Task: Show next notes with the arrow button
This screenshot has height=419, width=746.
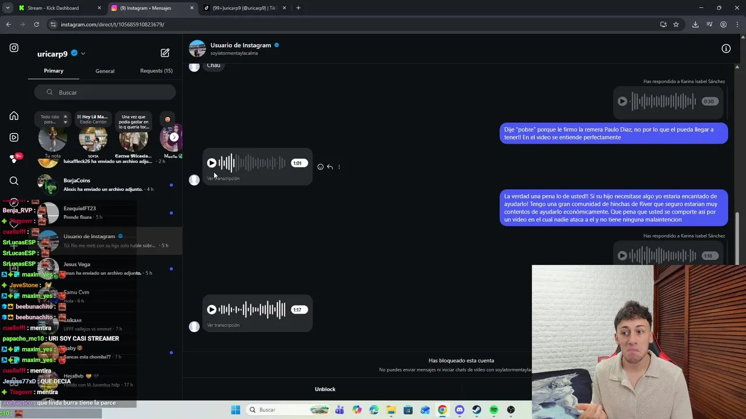Action: click(x=174, y=137)
